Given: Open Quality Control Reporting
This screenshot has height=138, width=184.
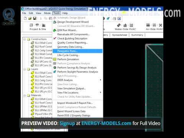Looking at the screenshot, I should [77, 43].
